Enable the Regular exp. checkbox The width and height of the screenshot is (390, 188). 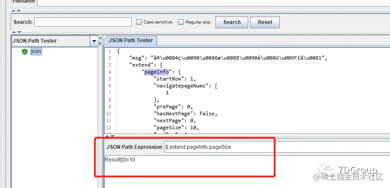click(x=181, y=22)
